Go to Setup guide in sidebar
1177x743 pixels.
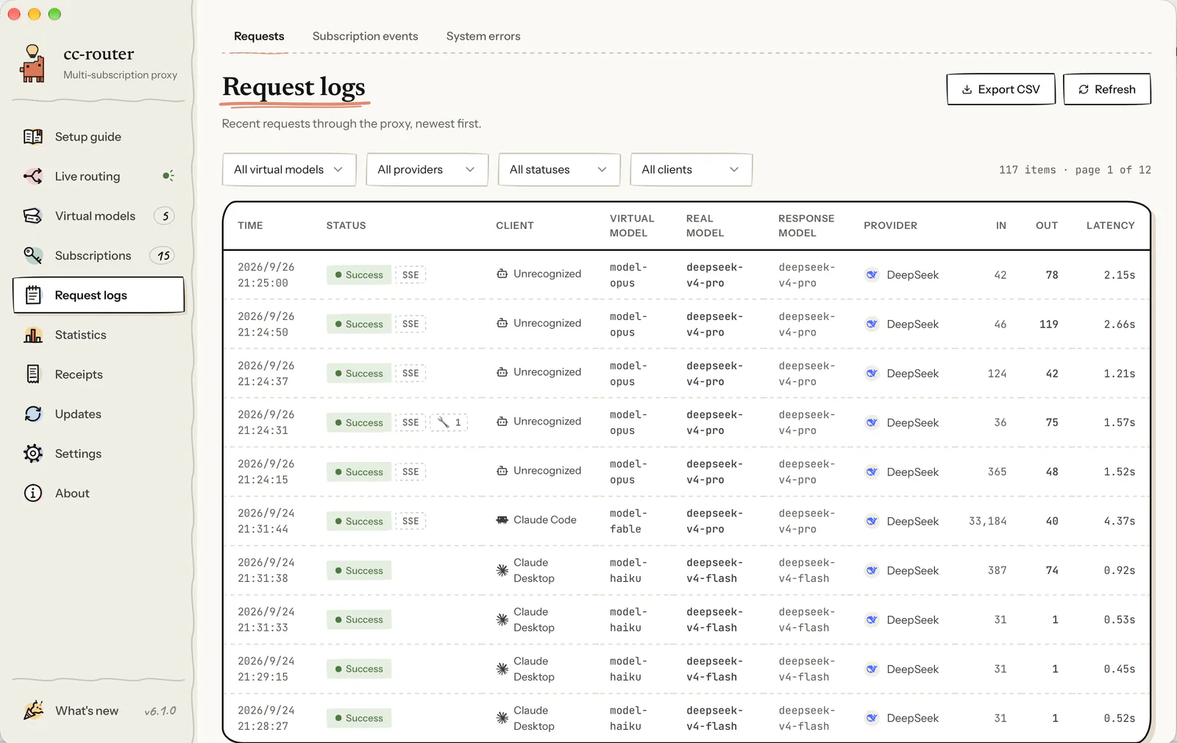pyautogui.click(x=99, y=137)
